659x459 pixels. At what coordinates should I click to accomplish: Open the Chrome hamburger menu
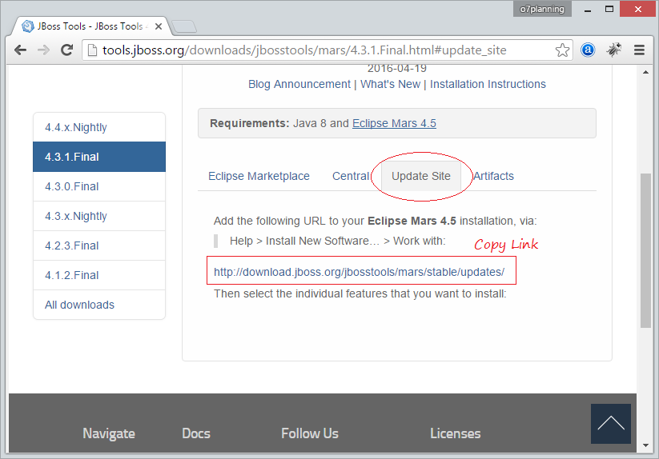point(639,50)
